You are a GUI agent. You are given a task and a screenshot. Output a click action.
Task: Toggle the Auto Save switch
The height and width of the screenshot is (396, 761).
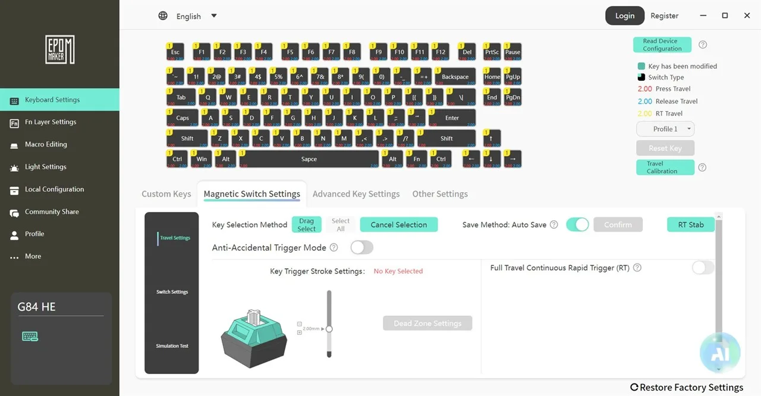pyautogui.click(x=577, y=224)
